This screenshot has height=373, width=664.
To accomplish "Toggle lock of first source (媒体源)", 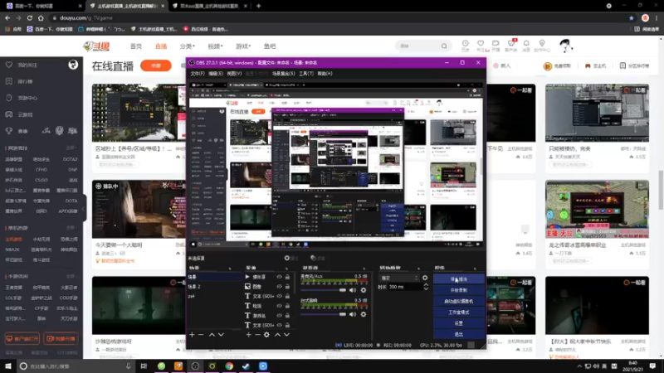I will 287,277.
